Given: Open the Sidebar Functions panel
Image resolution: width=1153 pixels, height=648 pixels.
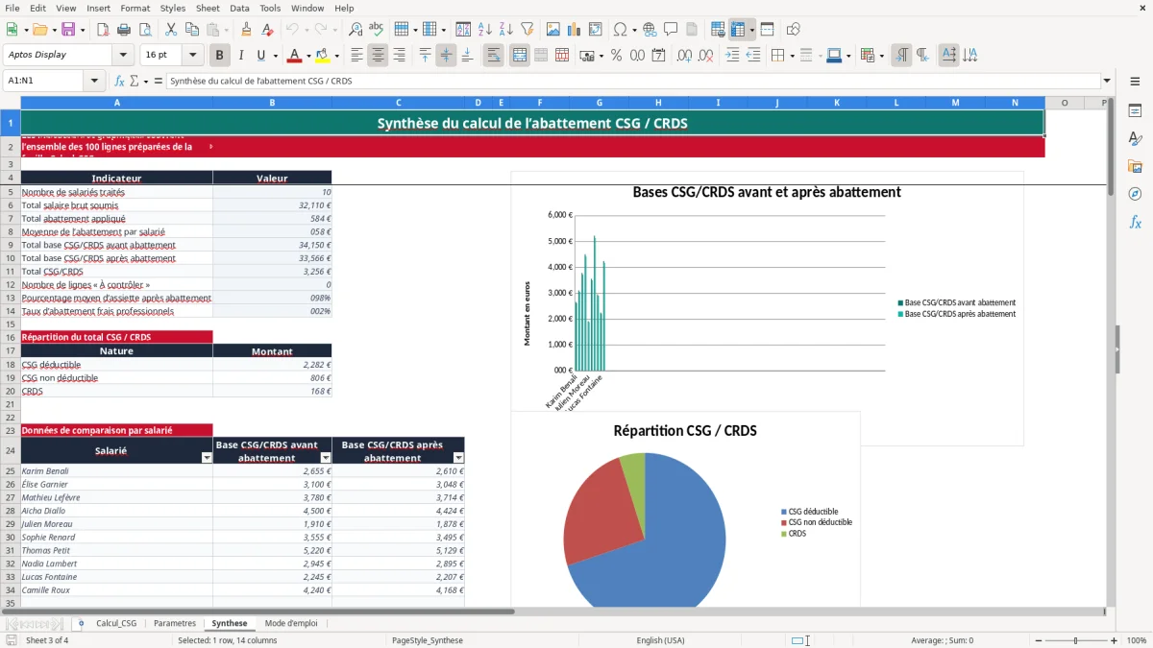Looking at the screenshot, I should pyautogui.click(x=1135, y=222).
